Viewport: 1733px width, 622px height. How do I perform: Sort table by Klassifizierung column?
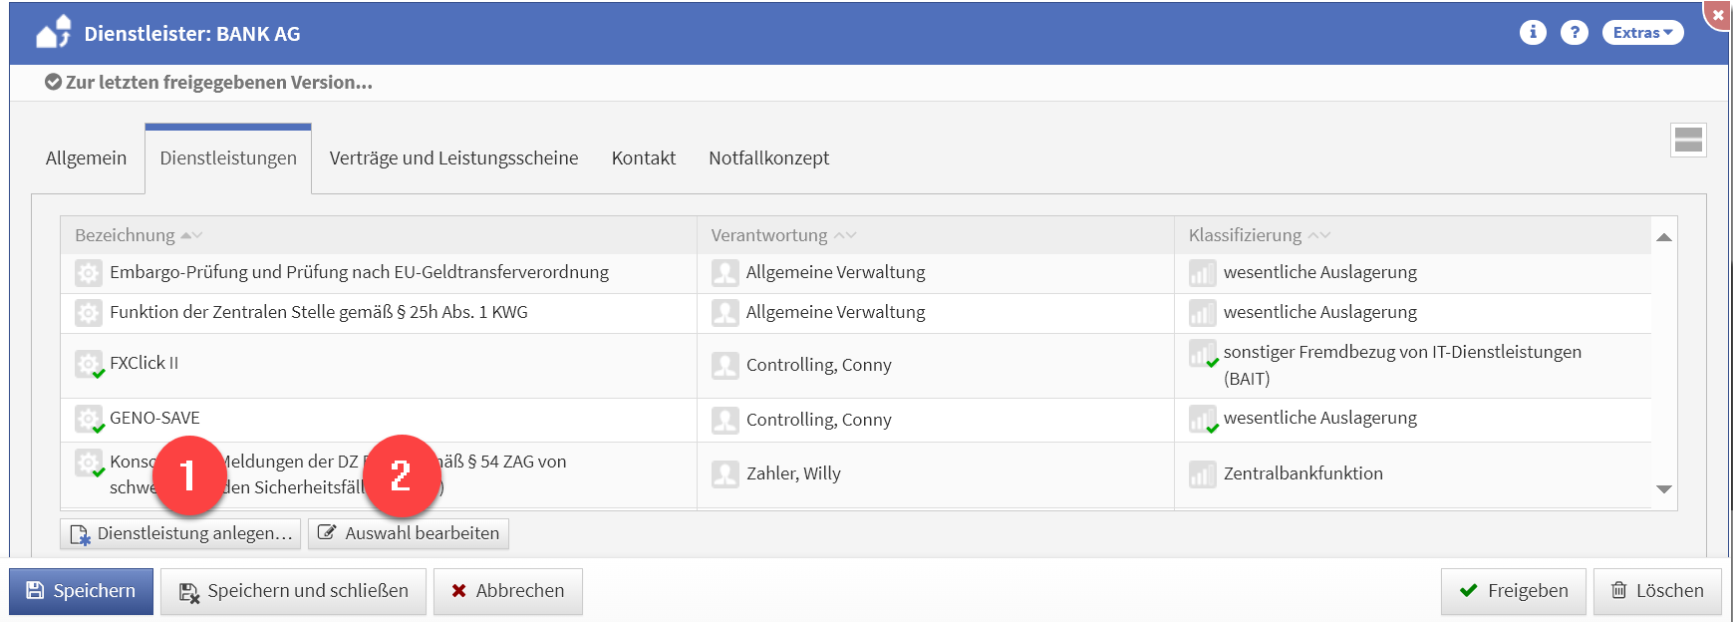(x=1245, y=235)
